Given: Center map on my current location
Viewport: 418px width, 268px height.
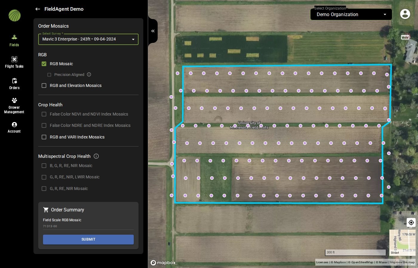Looking at the screenshot, I should (411, 222).
